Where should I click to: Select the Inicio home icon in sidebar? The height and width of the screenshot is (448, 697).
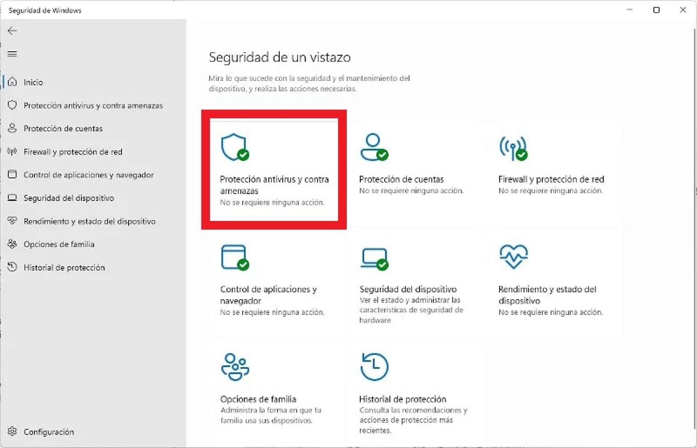(x=13, y=82)
